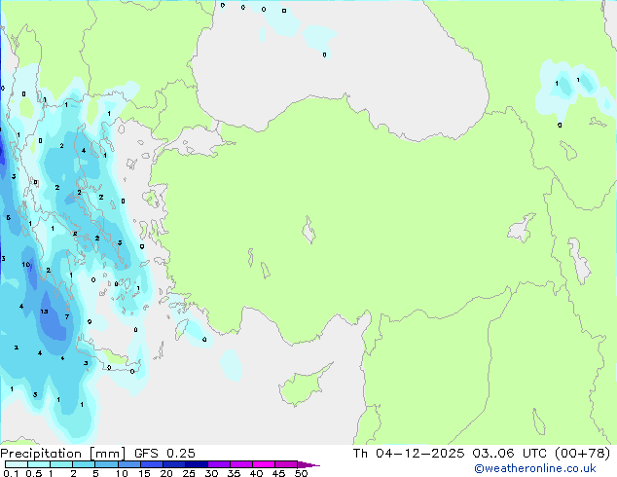Open the weatheronline.co.uk copyright link
Image resolution: width=617 pixels, height=477 pixels.
535,468
